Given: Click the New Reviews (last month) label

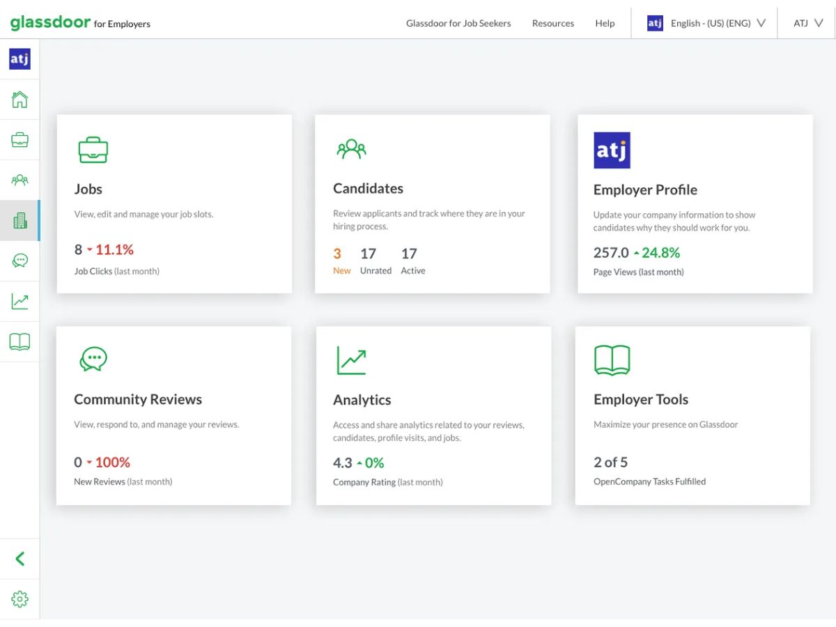Looking at the screenshot, I should [x=123, y=481].
